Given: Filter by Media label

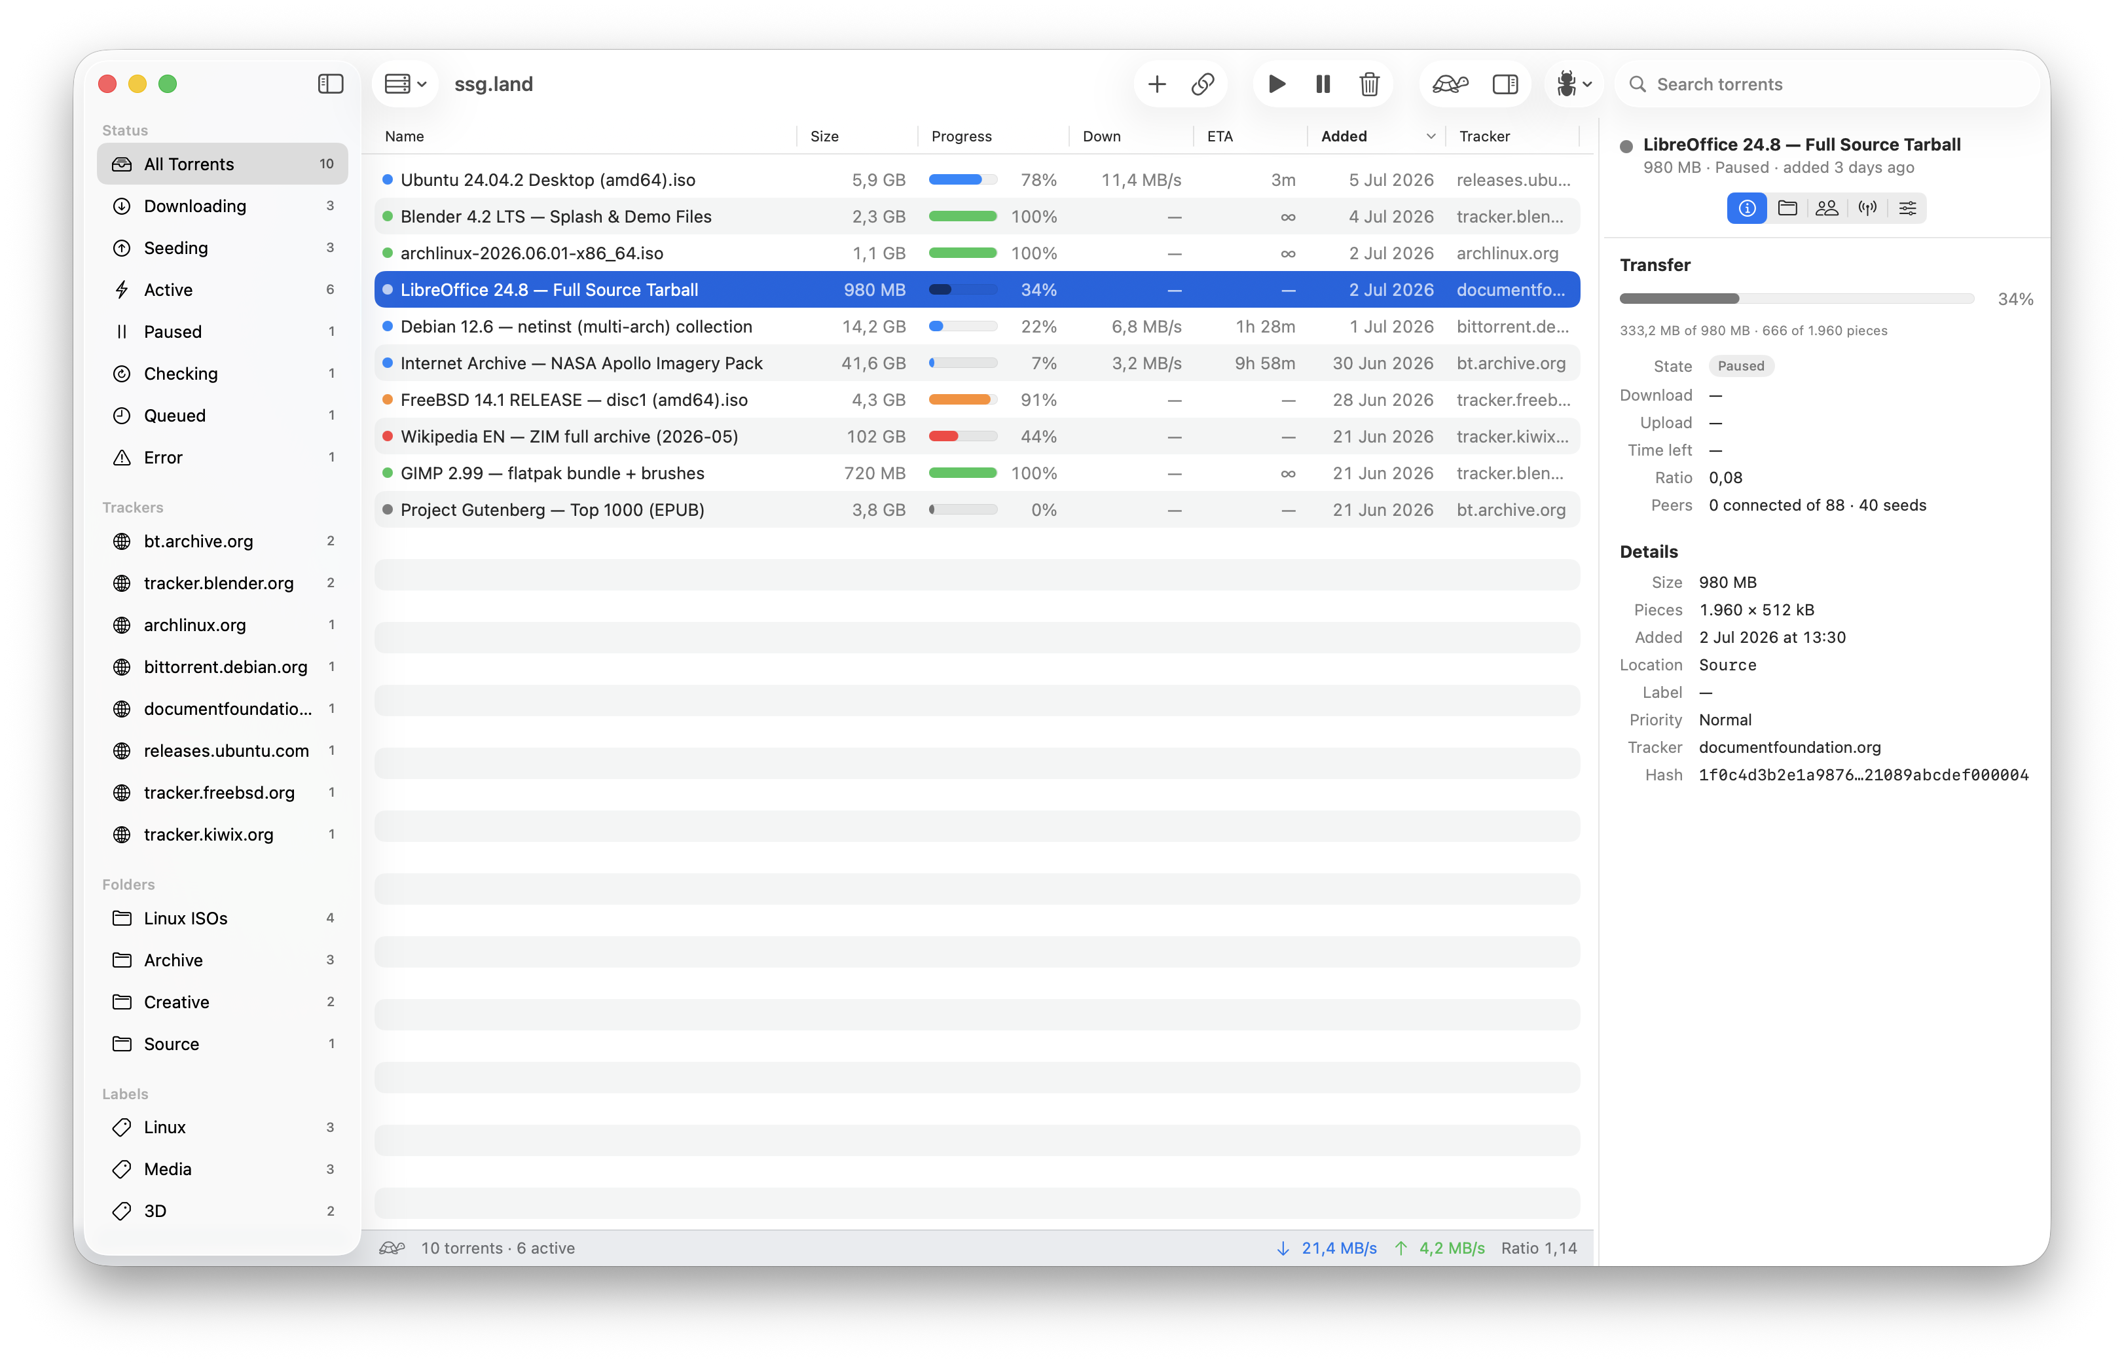Looking at the screenshot, I should click(x=222, y=1169).
